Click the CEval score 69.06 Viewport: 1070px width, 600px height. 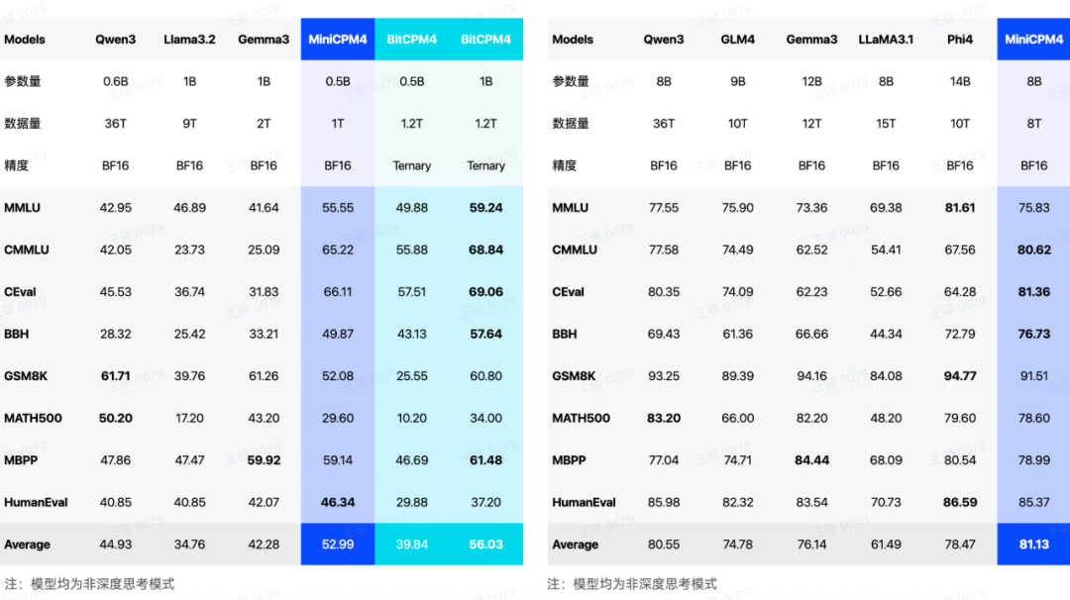coord(485,292)
